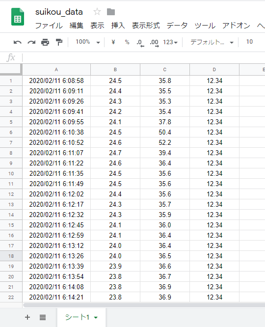Add a new sheet with plus button
Screen dimensions: 265x327
click(27, 317)
